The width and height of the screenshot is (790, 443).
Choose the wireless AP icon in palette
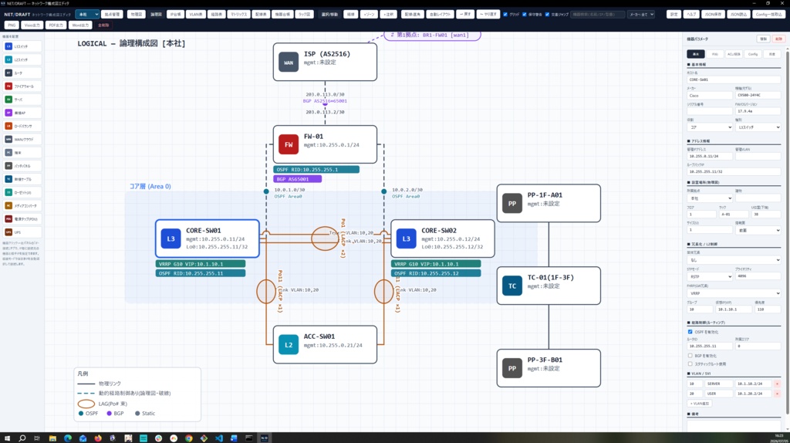click(8, 113)
